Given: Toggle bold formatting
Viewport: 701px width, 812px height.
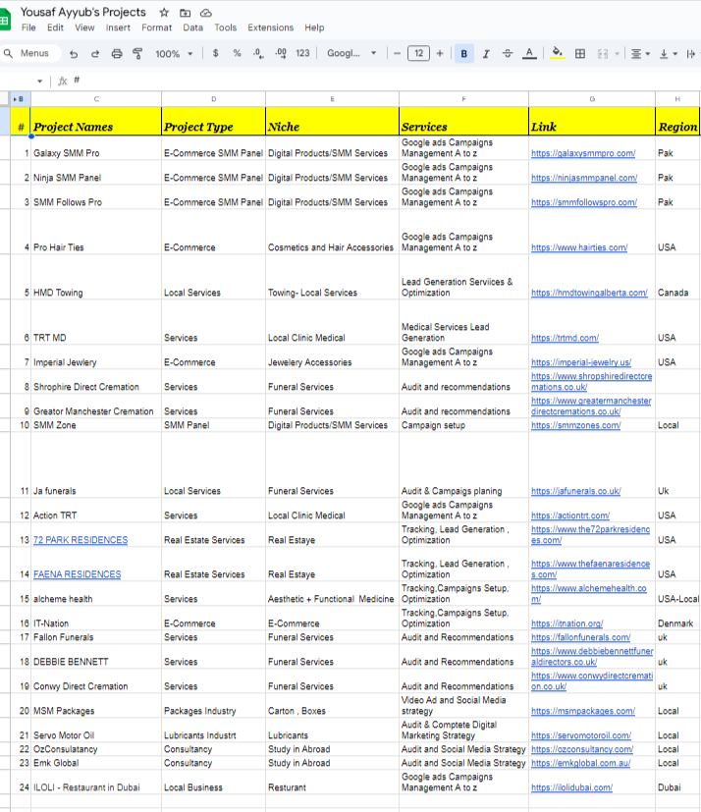Looking at the screenshot, I should point(463,53).
